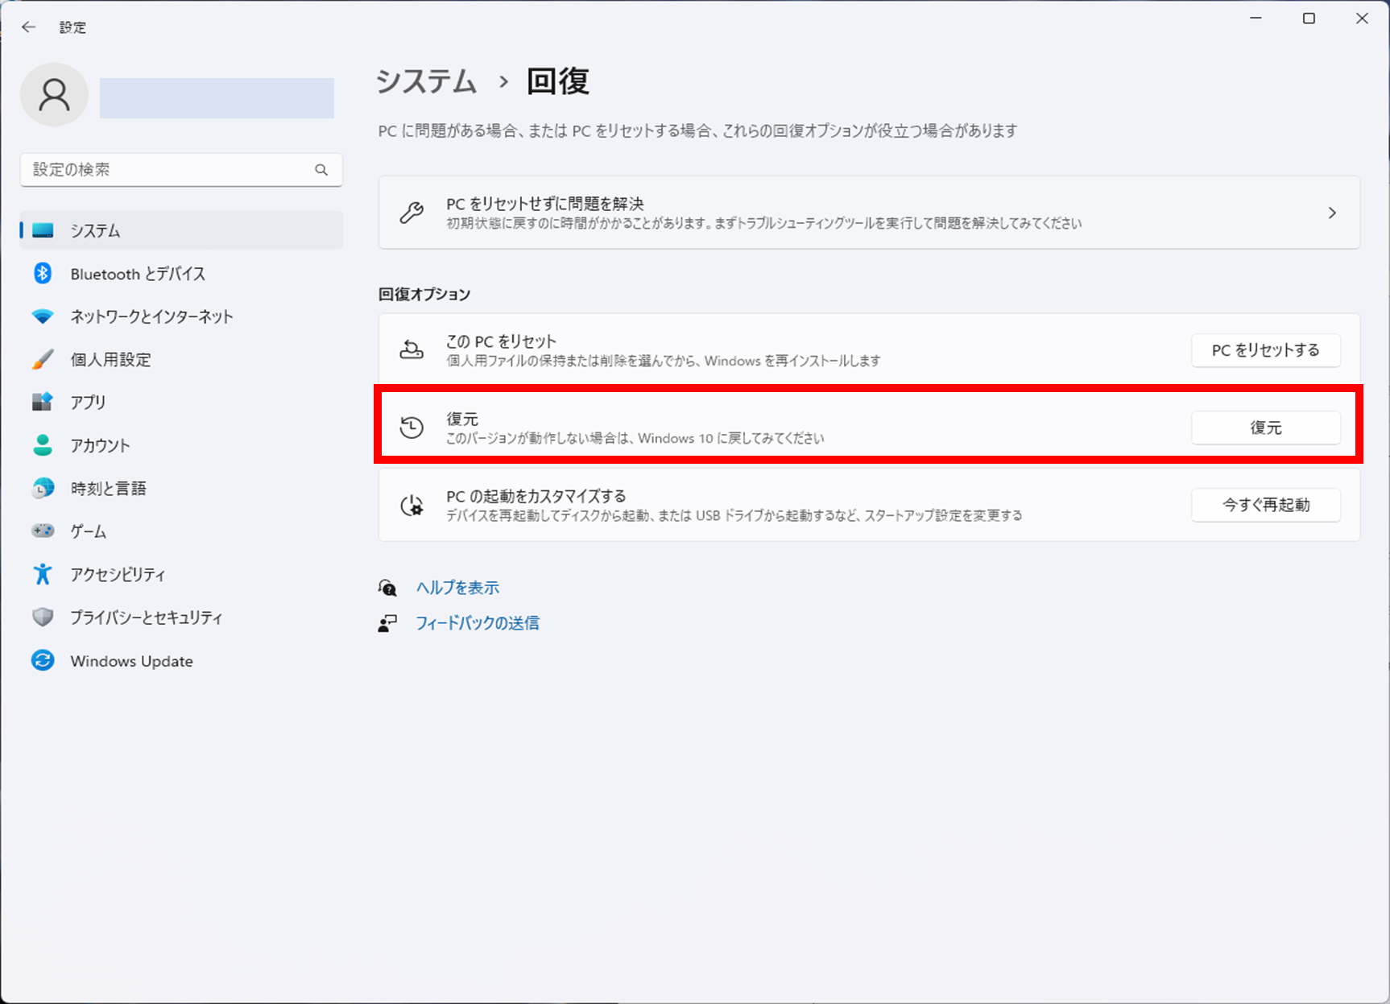Image resolution: width=1390 pixels, height=1004 pixels.
Task: Focus the 設定の検索 search field
Action: 181,170
